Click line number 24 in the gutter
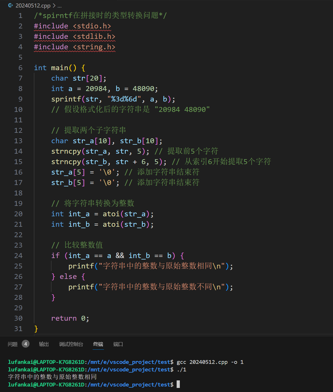Image resolution: width=333 pixels, height=392 pixels. tap(18, 256)
